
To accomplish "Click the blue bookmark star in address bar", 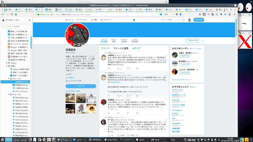I will (181, 14).
